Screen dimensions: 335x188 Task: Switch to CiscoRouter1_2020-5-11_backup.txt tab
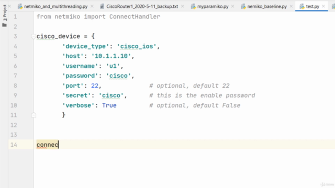[x=142, y=6]
